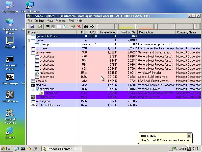Viewport: 202px width, 152px height.
Task: Click the Start button
Action: pos(7,149)
